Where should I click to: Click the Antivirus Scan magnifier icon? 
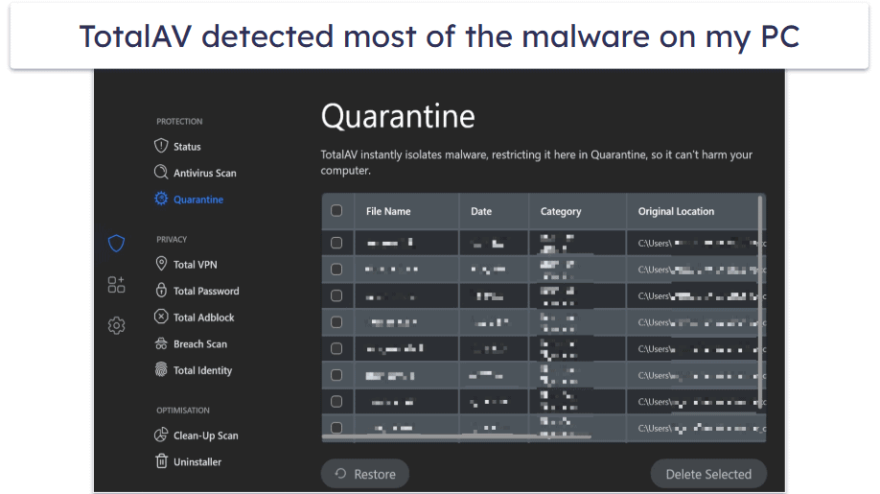point(161,173)
